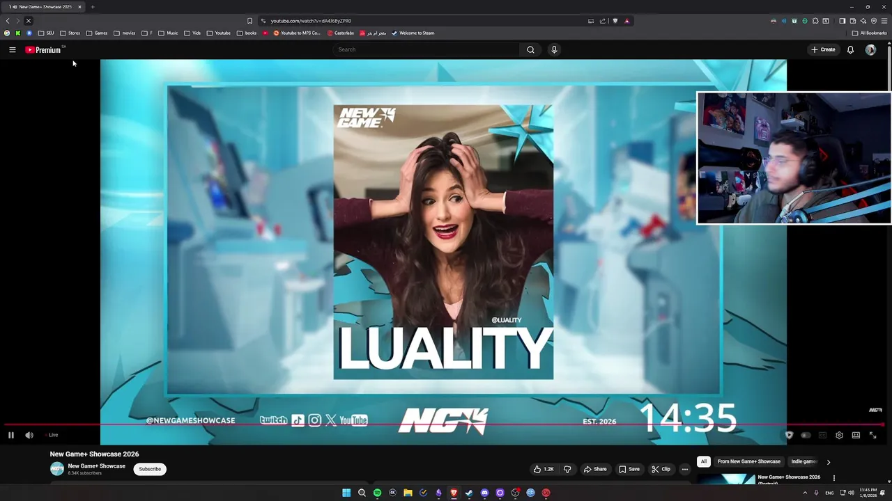Open the books bookmarks folder
This screenshot has height=501, width=892.
coord(247,33)
